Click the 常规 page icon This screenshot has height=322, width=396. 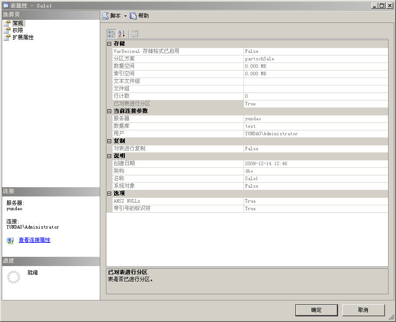click(x=7, y=23)
